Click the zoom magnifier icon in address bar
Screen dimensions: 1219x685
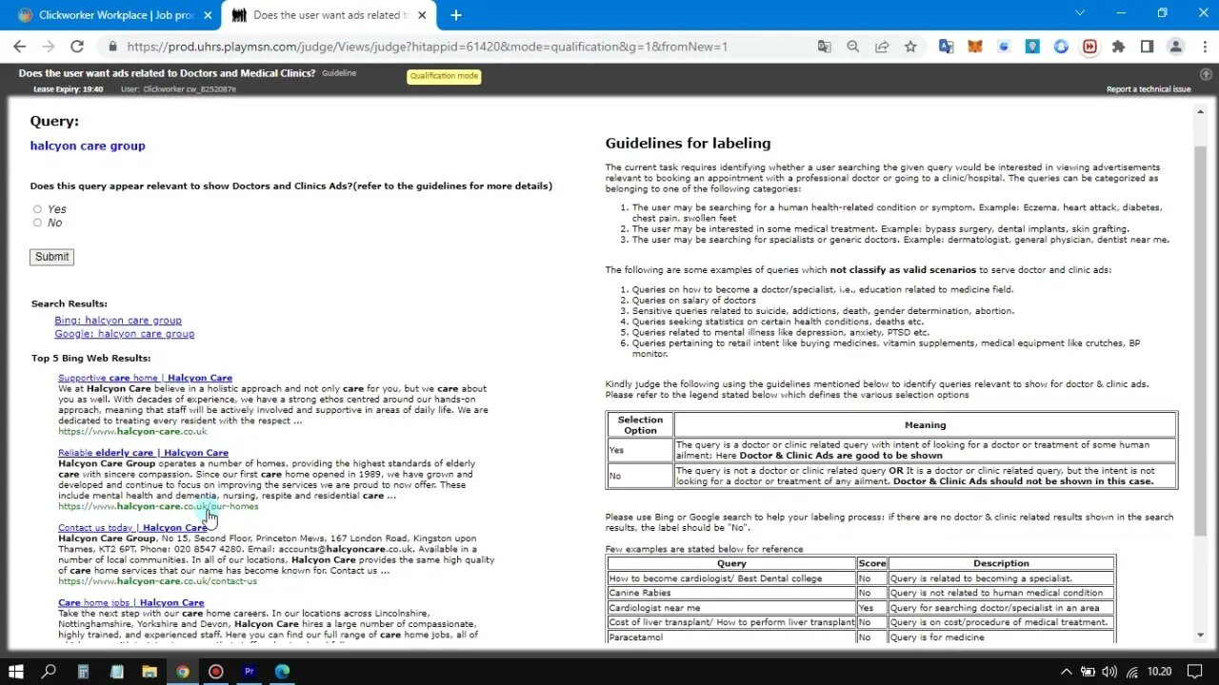[852, 46]
